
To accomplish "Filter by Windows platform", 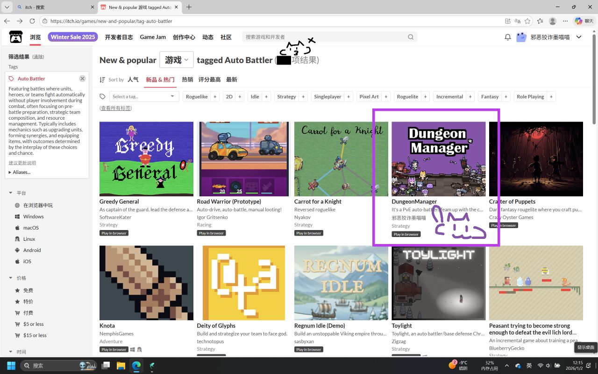I will pyautogui.click(x=33, y=216).
